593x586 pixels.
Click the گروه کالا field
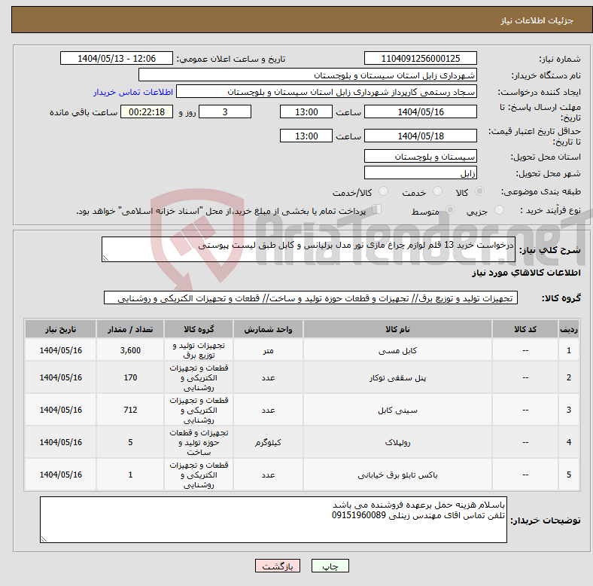point(311,298)
